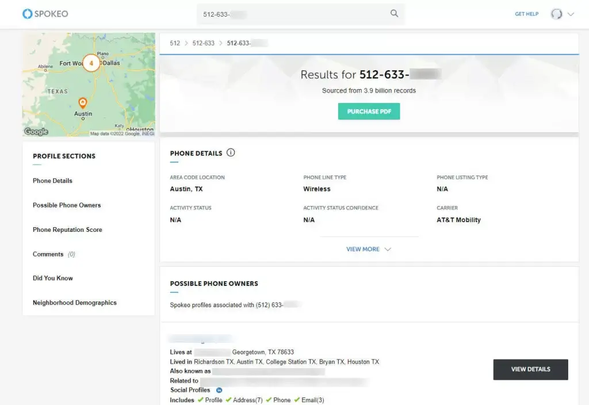The image size is (589, 405).
Task: Jump to the Possible Phone Owners section
Action: pos(67,205)
